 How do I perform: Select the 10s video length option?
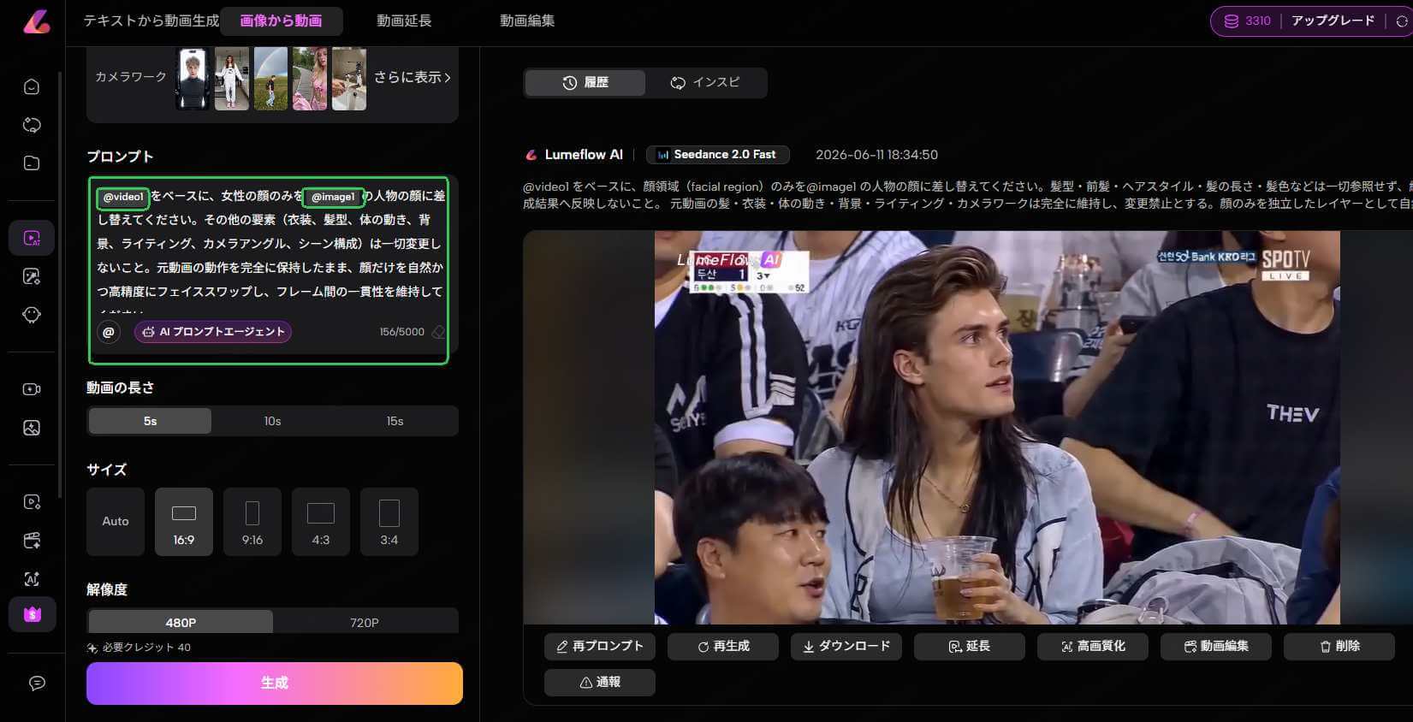point(272,421)
